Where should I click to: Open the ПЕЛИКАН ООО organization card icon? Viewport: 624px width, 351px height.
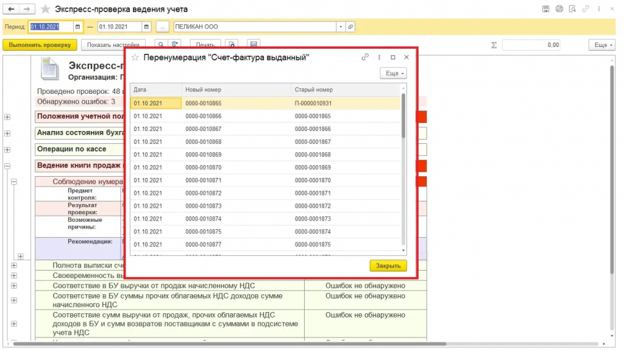click(350, 27)
